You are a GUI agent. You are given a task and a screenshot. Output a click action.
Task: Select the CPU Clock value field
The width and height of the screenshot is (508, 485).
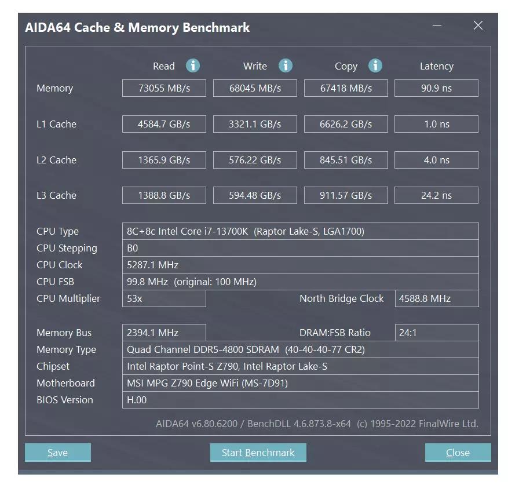(x=301, y=265)
